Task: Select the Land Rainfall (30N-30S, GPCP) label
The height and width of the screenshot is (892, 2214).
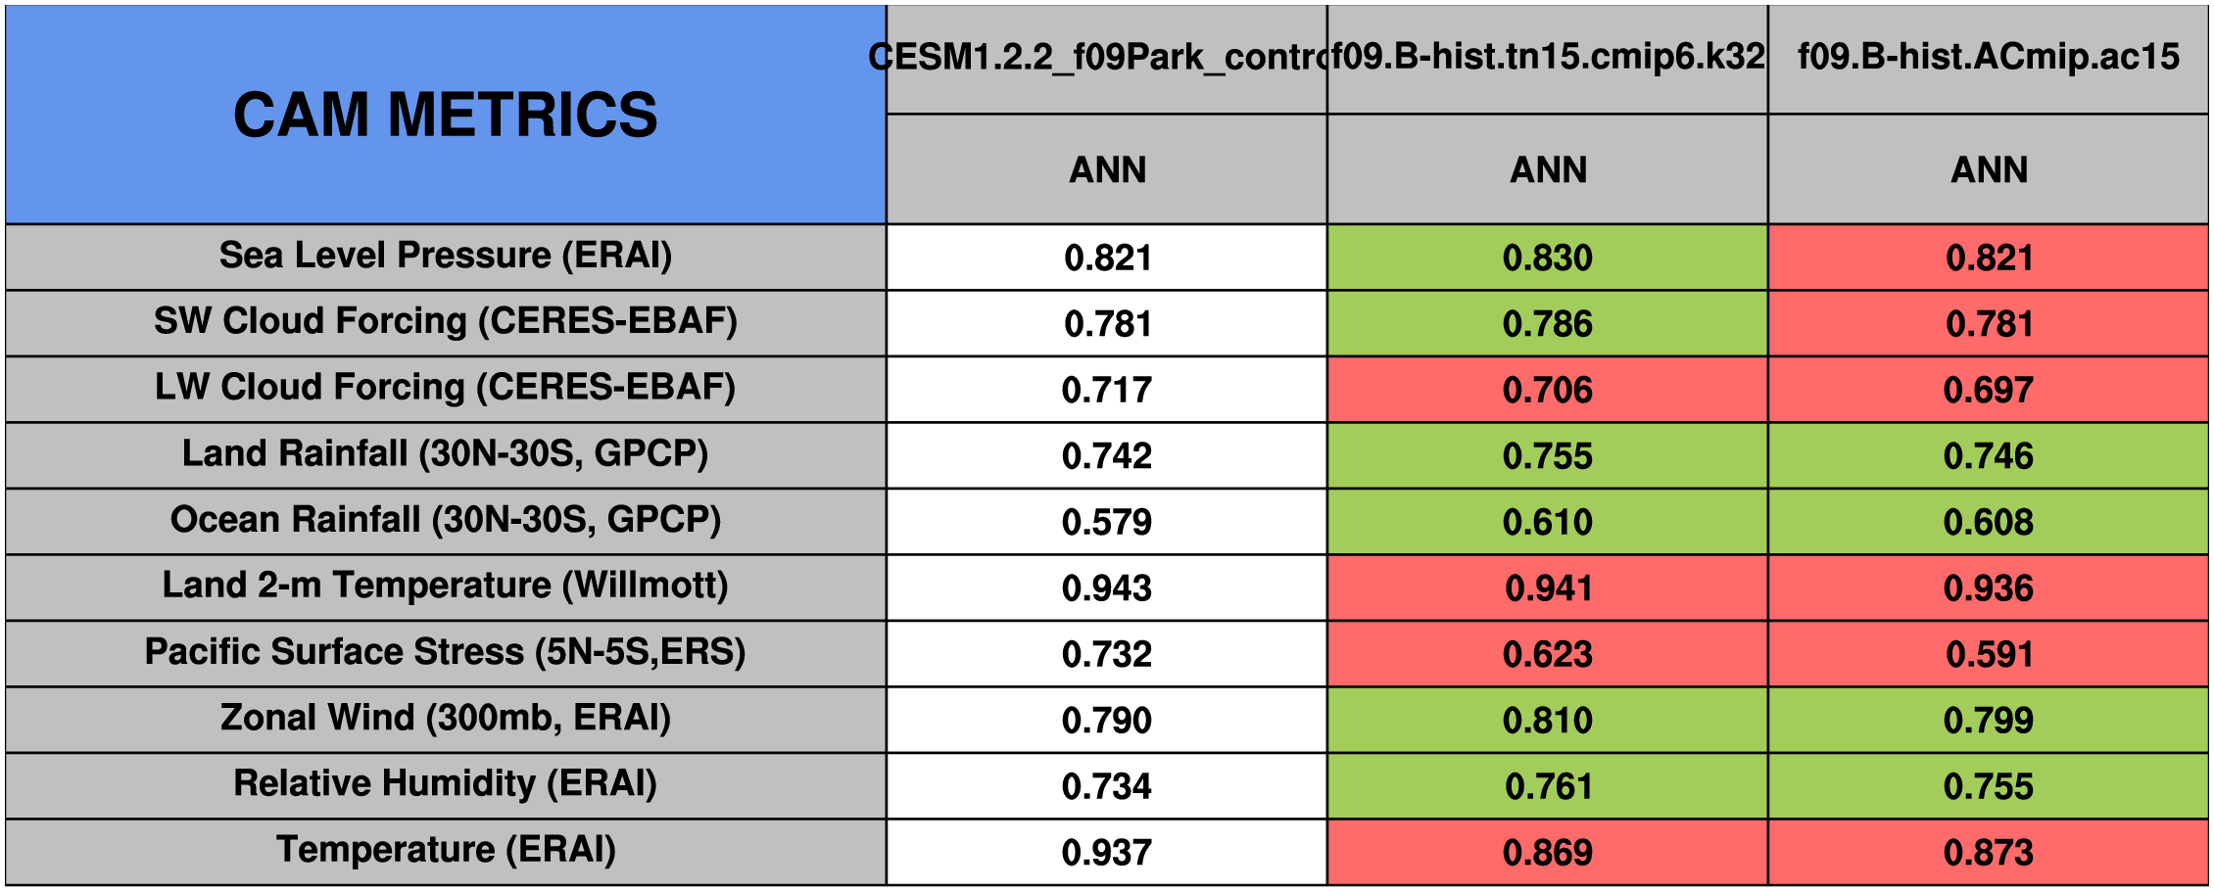Action: (x=446, y=454)
